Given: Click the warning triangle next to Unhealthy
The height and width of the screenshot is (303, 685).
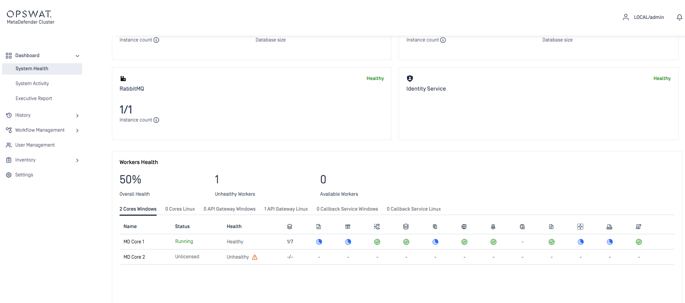Looking at the screenshot, I should click(255, 257).
